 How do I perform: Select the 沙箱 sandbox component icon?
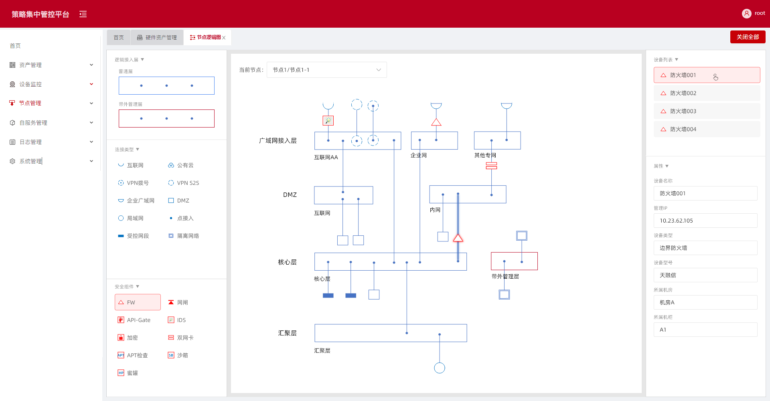[171, 355]
